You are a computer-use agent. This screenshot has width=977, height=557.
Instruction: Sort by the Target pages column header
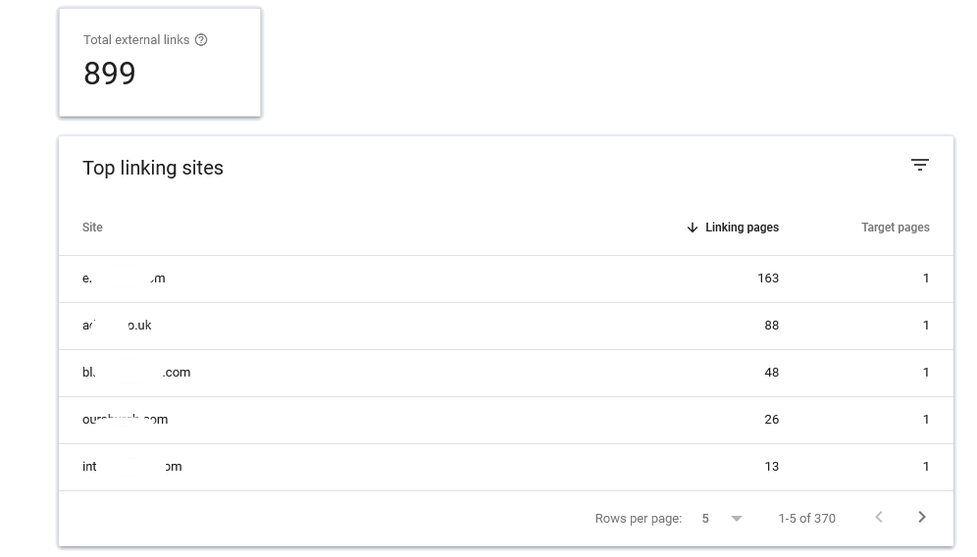pyautogui.click(x=896, y=228)
